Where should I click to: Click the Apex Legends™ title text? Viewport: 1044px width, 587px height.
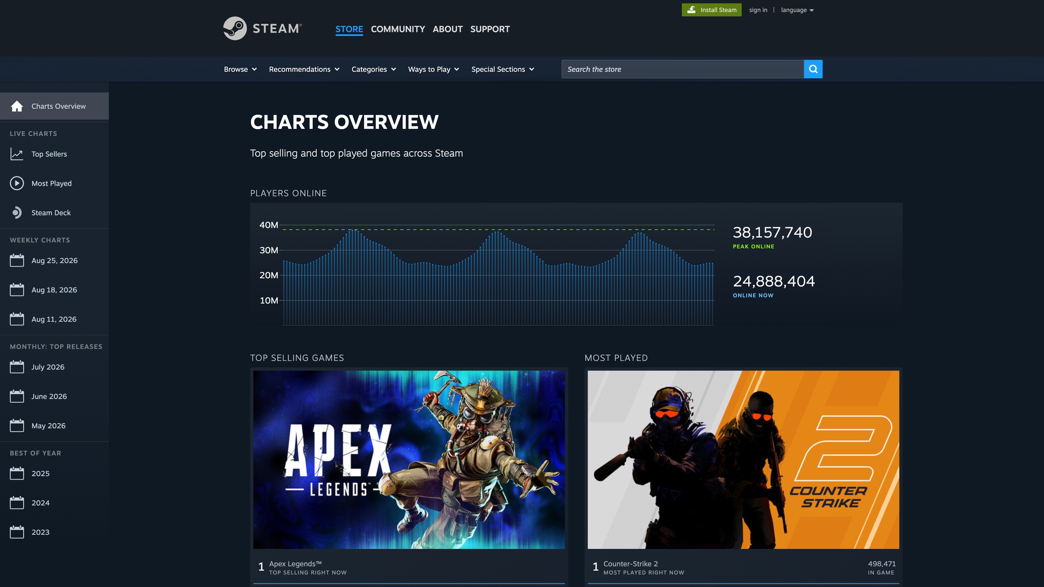[x=295, y=563]
